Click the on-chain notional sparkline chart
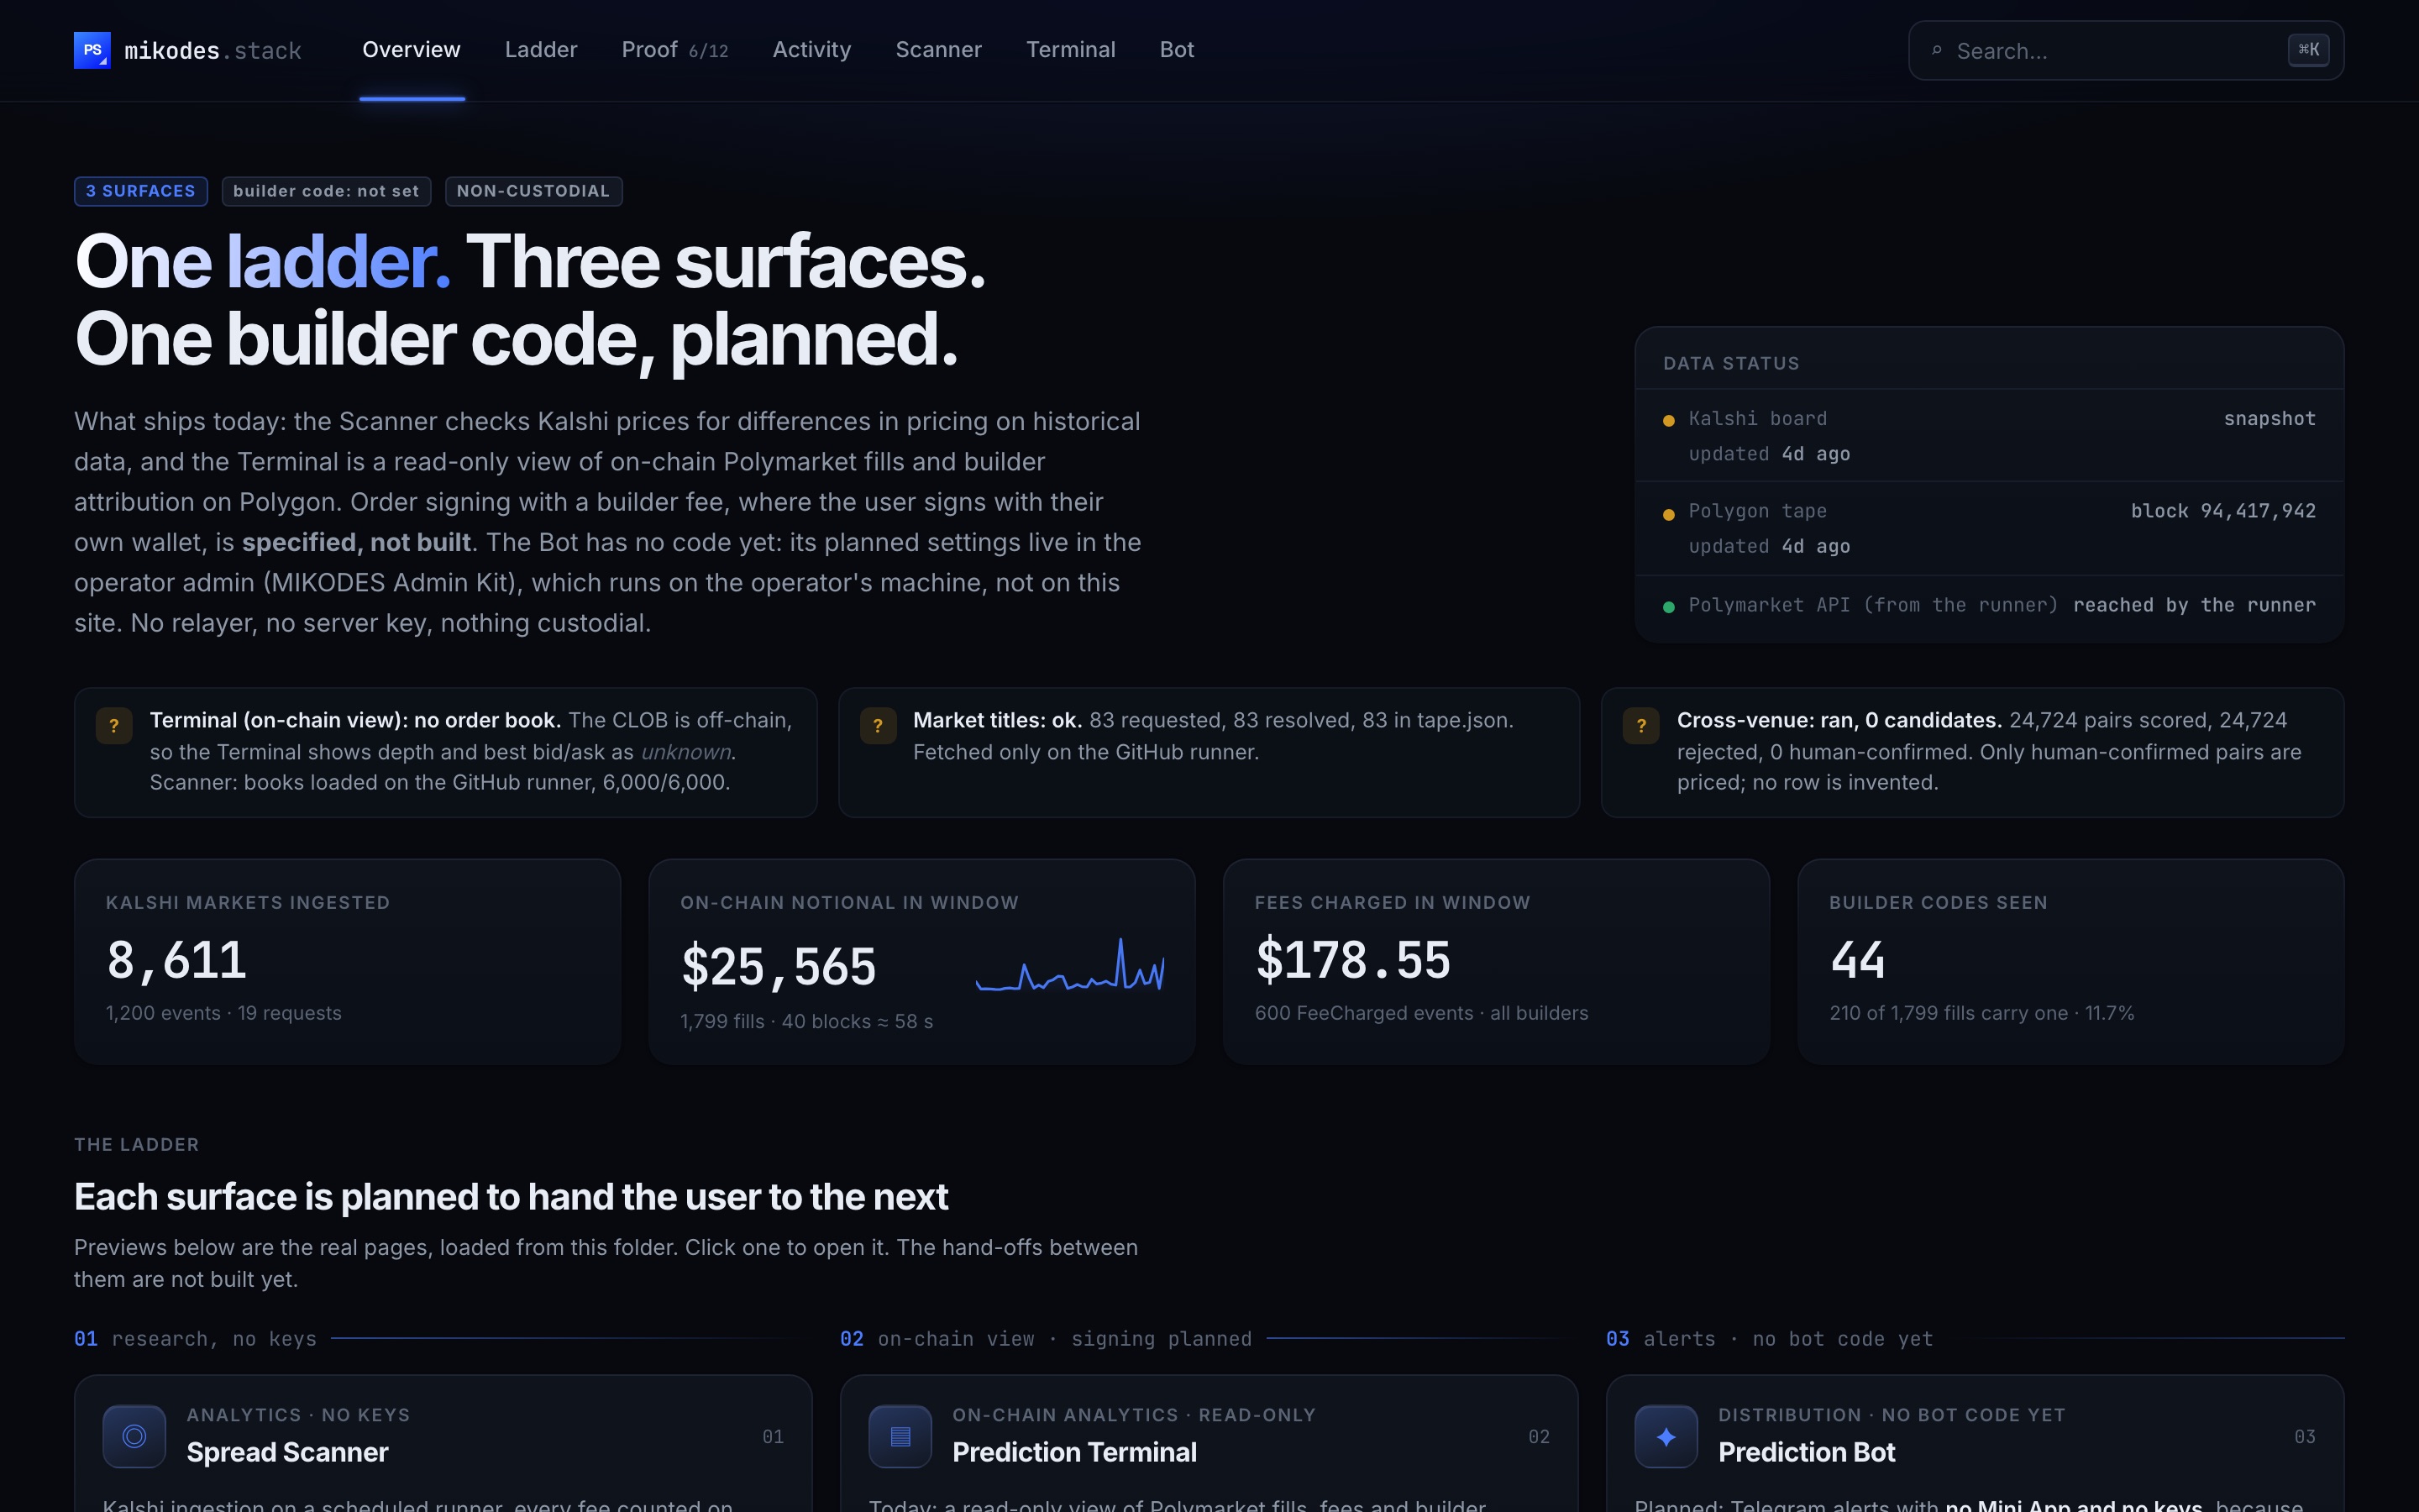The width and height of the screenshot is (2419, 1512). 1069,965
